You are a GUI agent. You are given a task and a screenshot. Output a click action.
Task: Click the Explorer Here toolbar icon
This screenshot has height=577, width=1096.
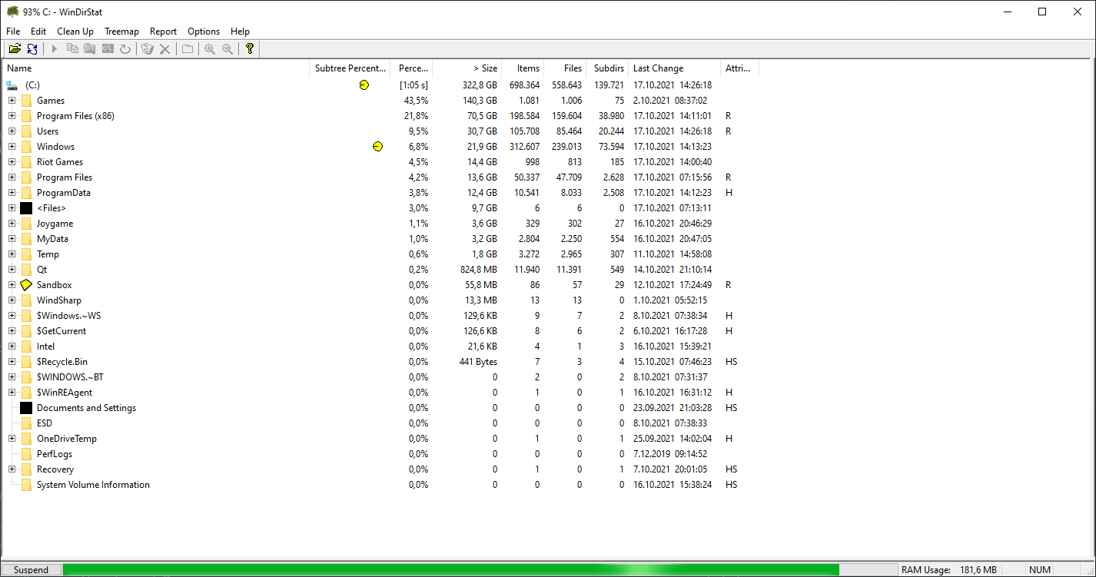tap(90, 49)
